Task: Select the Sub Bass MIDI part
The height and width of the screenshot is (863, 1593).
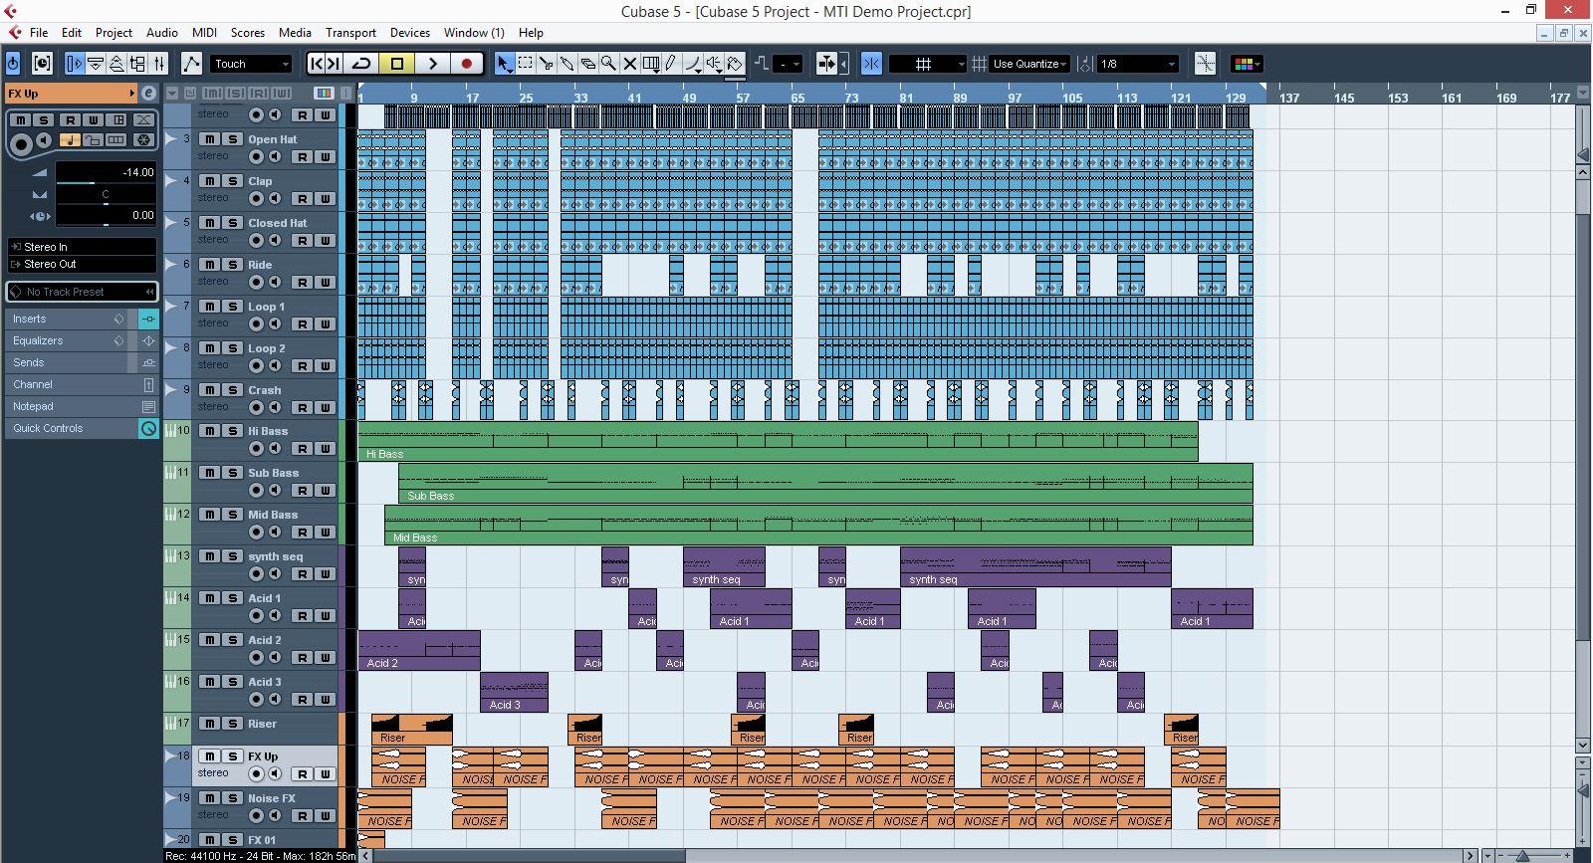Action: [x=825, y=483]
